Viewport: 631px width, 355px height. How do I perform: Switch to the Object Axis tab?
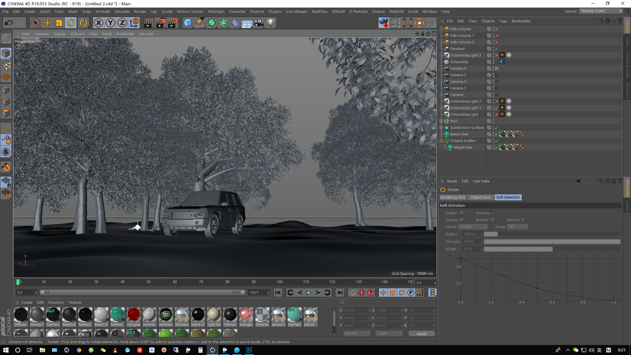480,197
